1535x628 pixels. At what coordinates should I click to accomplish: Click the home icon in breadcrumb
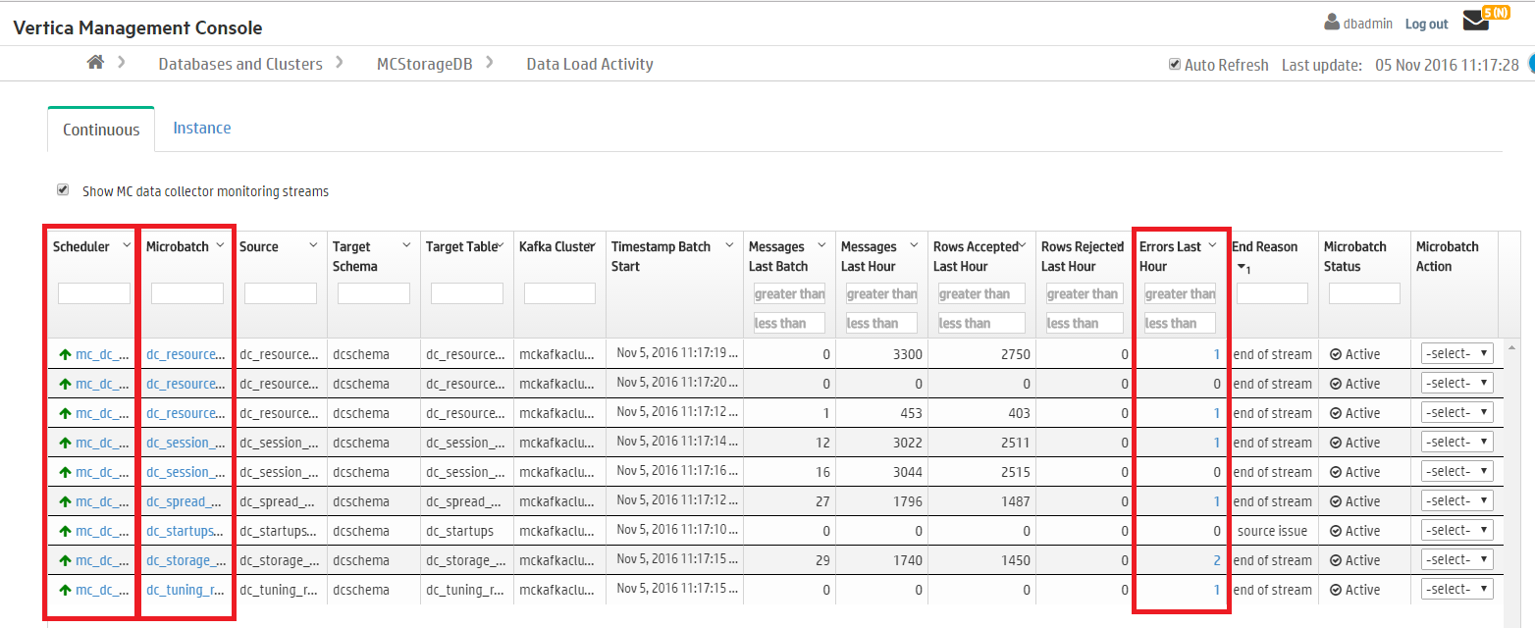click(x=95, y=63)
